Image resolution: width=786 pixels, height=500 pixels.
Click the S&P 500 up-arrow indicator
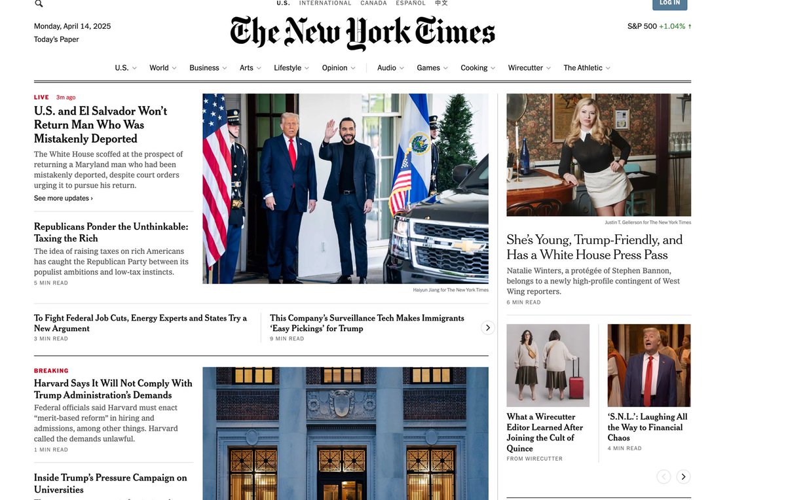[x=690, y=26]
